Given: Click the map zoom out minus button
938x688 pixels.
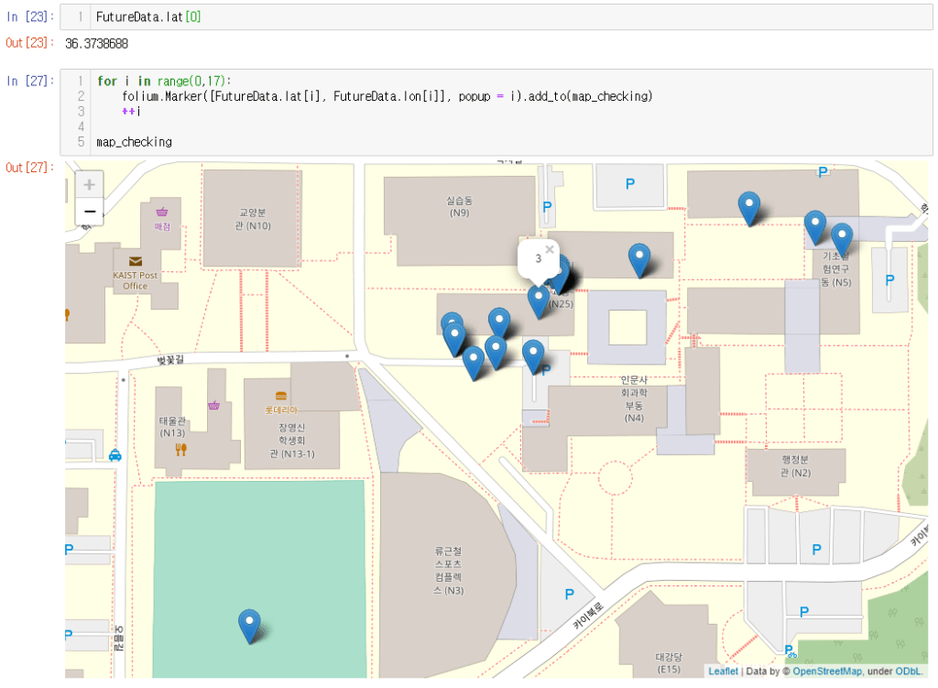Looking at the screenshot, I should [89, 212].
